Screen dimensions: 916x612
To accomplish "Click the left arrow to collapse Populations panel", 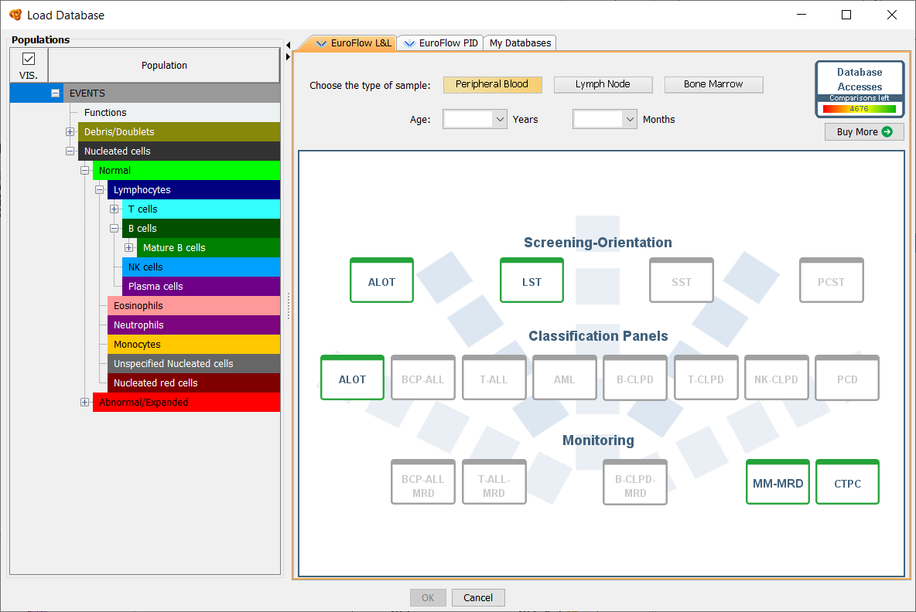I will click(288, 45).
